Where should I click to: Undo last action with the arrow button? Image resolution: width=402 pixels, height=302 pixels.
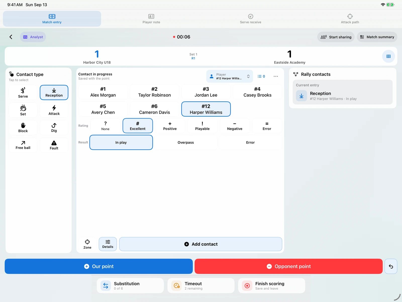click(391, 266)
